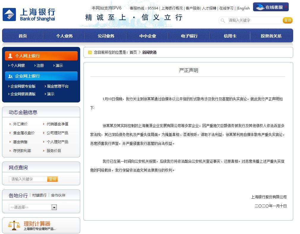Expand the 演示 entry under 企业网银普通版
300x234 pixels.
pyautogui.click(x=51, y=94)
